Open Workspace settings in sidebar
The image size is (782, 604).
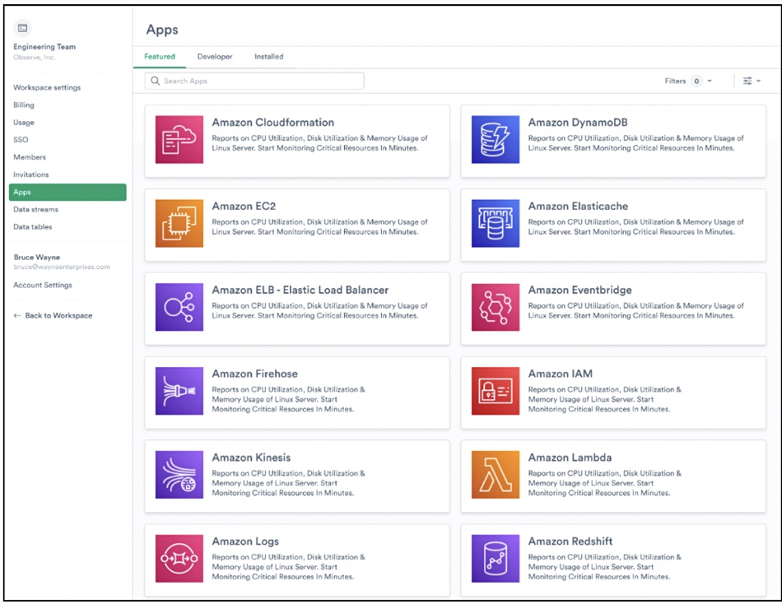click(x=47, y=88)
